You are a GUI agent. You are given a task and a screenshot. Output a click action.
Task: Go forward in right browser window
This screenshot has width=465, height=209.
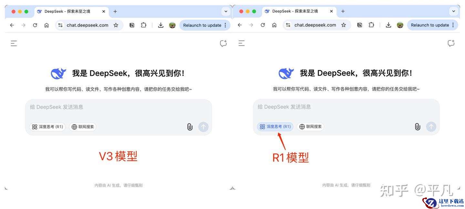pos(251,25)
